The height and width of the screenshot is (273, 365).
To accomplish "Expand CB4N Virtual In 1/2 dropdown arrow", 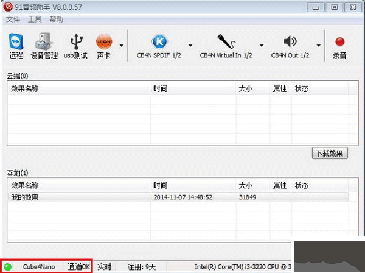I will point(262,45).
